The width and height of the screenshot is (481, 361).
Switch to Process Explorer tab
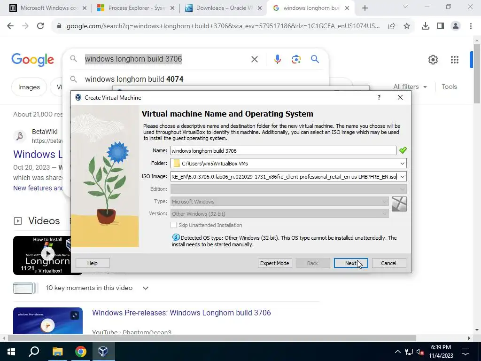(x=136, y=8)
